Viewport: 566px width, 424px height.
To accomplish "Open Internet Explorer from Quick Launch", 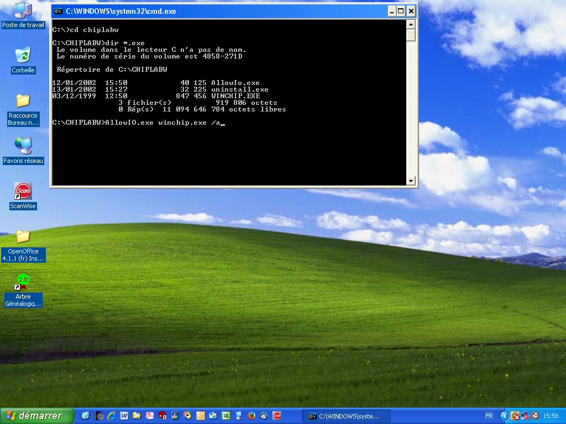I will click(x=112, y=416).
